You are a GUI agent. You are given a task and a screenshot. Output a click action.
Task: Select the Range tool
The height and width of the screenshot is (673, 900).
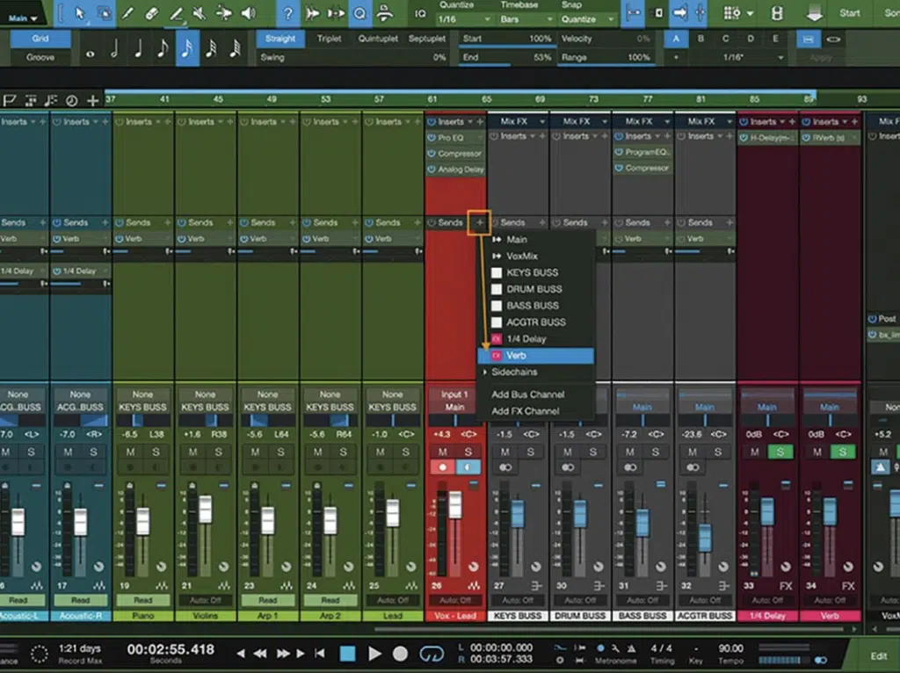(x=104, y=13)
